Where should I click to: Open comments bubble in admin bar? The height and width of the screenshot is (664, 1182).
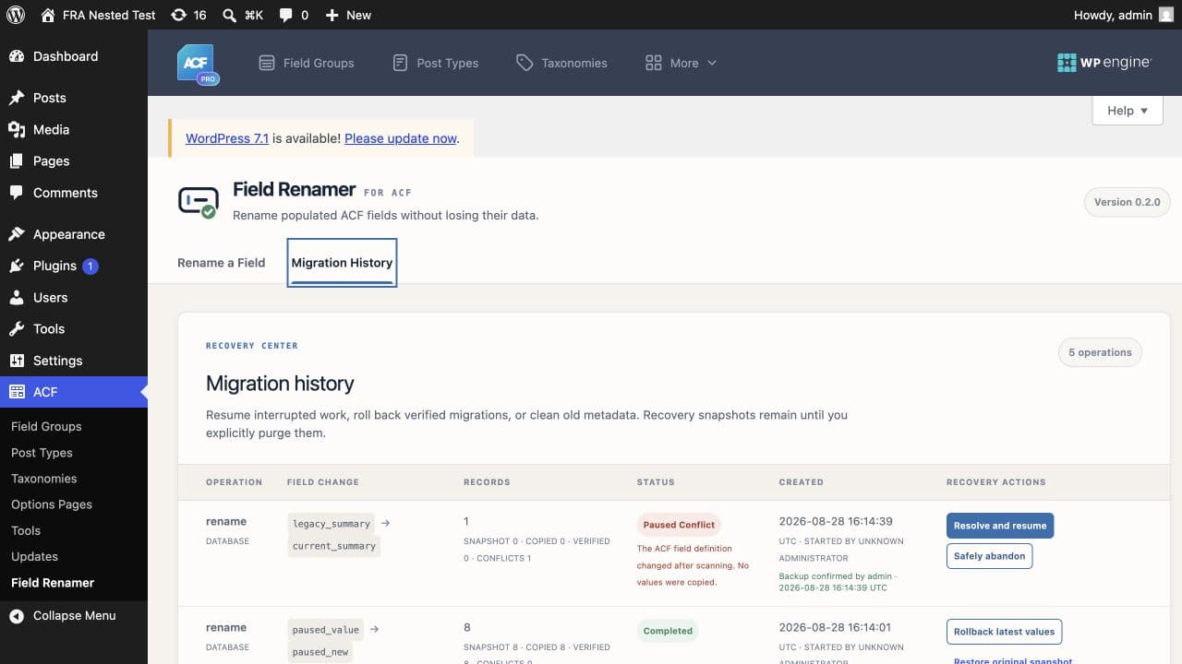pyautogui.click(x=286, y=15)
